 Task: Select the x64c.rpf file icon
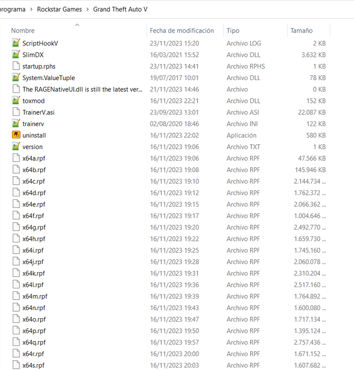pyautogui.click(x=16, y=181)
